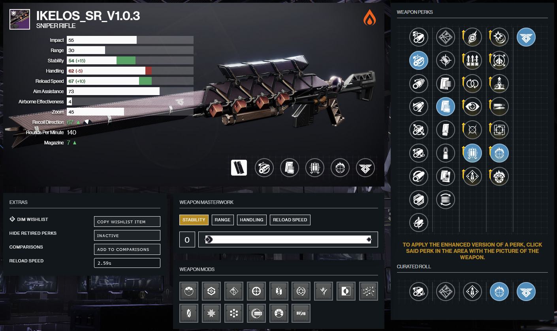Click the white square magazine icon below weapon
The width and height of the screenshot is (557, 331).
pyautogui.click(x=239, y=168)
